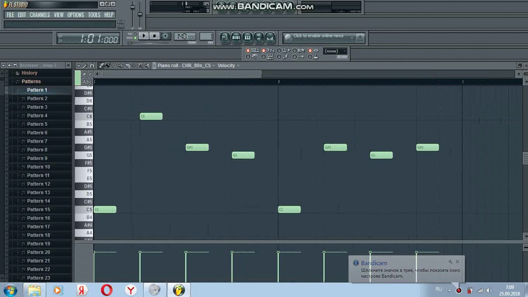The height and width of the screenshot is (297, 528).
Task: Click the piano roll horizontal scrollbar
Action: pos(181,74)
